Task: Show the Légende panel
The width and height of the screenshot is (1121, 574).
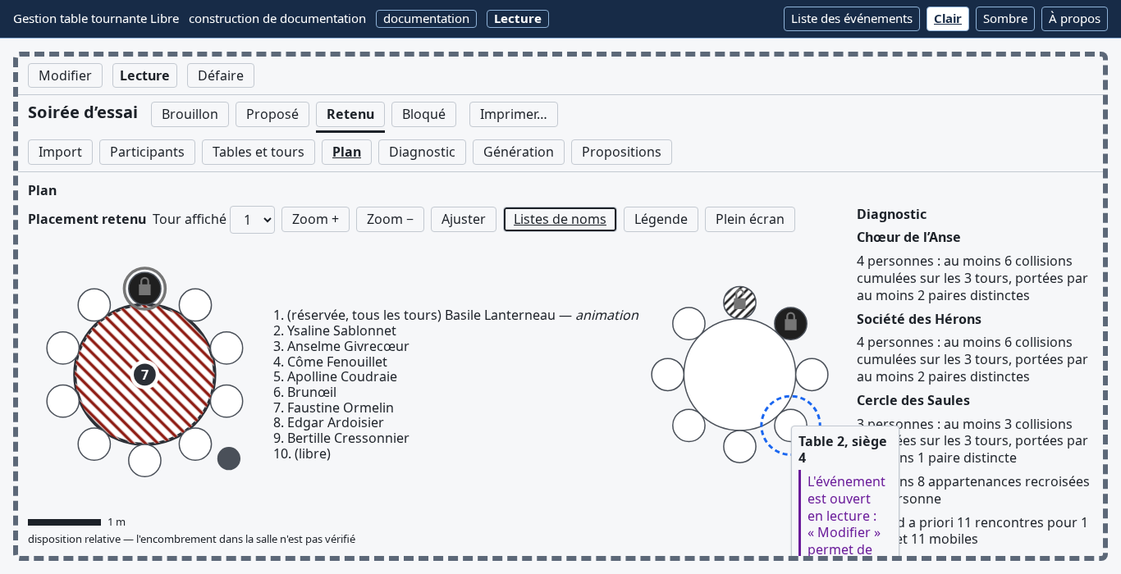Action: coord(661,219)
